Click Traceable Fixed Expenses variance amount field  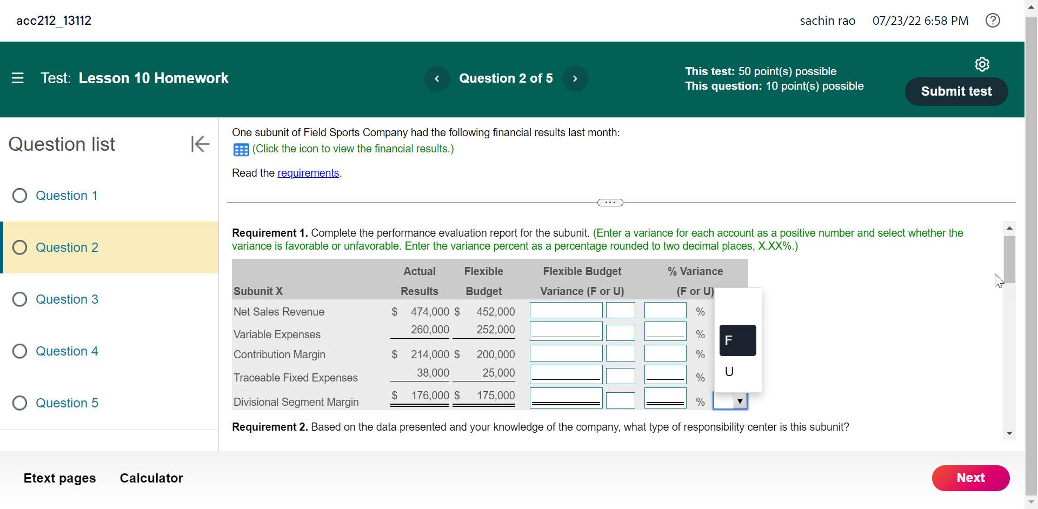(x=566, y=374)
